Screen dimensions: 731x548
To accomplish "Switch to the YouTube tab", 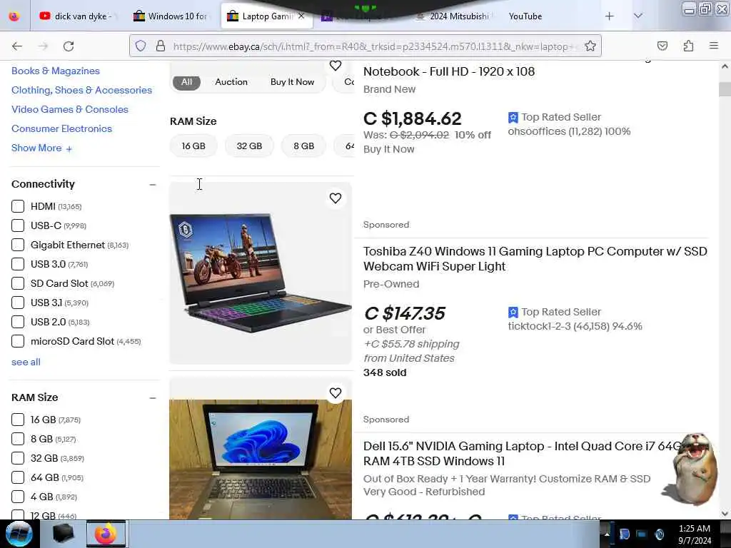I will point(525,16).
